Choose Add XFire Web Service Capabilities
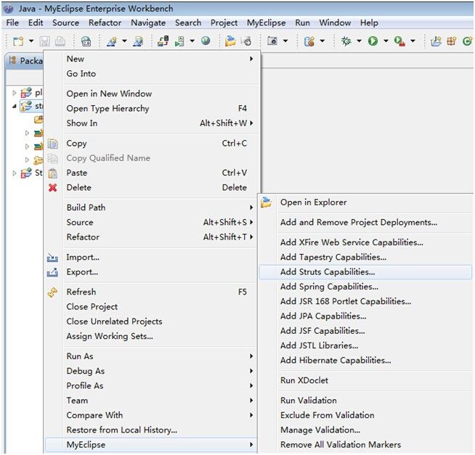This screenshot has height=455, width=475. 365,242
